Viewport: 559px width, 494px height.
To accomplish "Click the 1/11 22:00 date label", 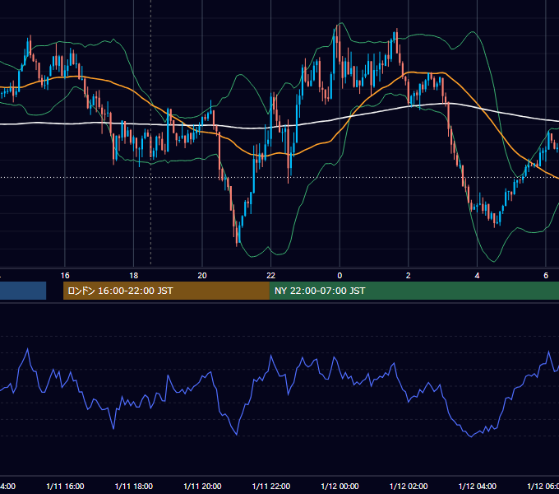I will click(271, 486).
